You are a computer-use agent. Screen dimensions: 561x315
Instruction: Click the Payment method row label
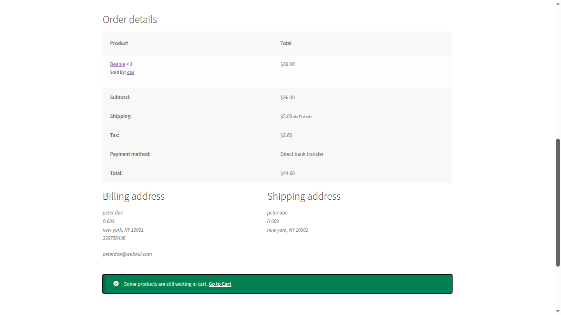click(x=130, y=154)
